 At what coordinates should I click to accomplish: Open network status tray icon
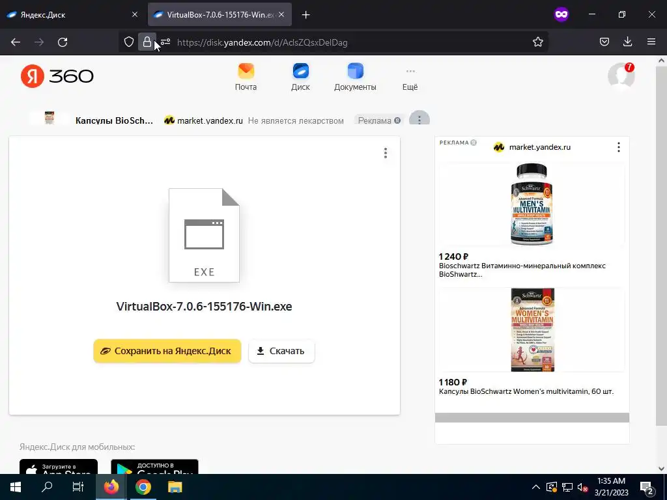tap(567, 487)
